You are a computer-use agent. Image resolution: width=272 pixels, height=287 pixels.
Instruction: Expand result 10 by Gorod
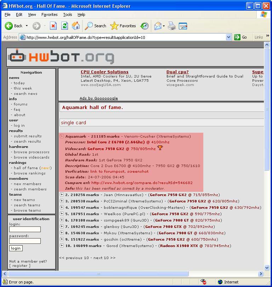(62, 246)
